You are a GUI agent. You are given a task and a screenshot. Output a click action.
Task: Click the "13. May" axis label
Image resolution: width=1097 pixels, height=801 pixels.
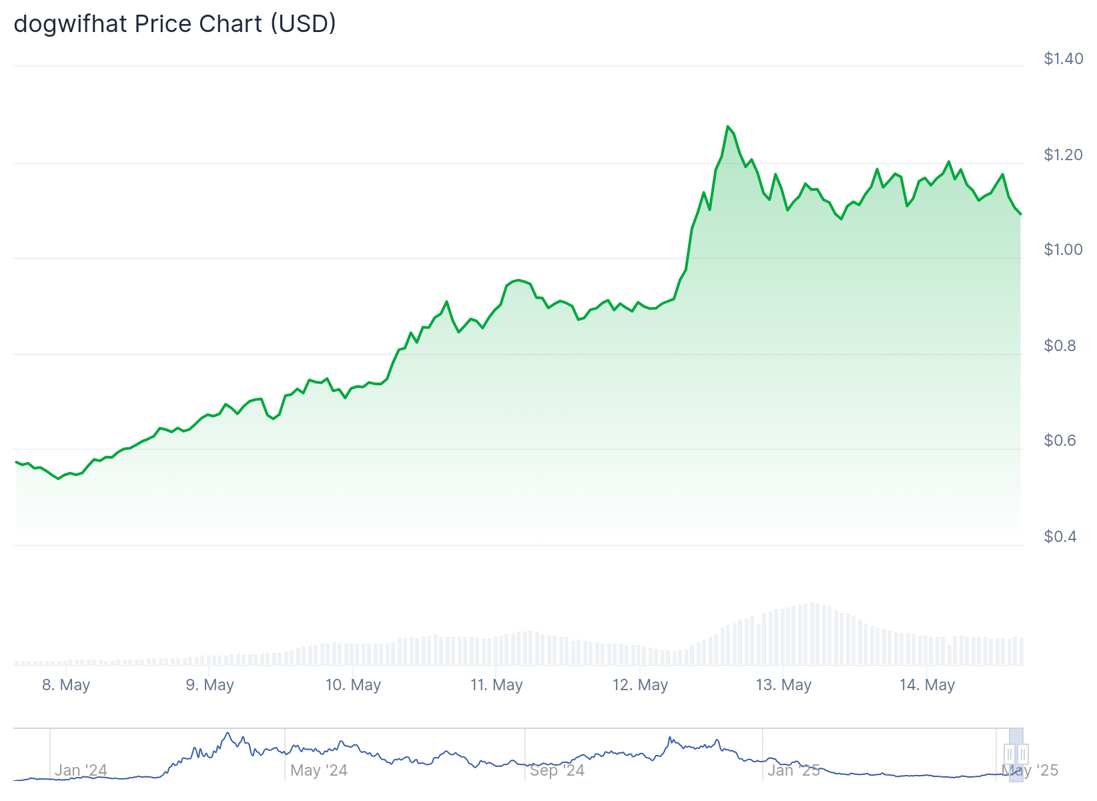[x=783, y=685]
